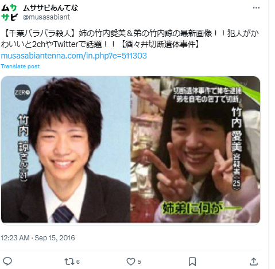The width and height of the screenshot is (275, 269).
Task: Click the ムササビ profile avatar logo
Action: (9, 13)
